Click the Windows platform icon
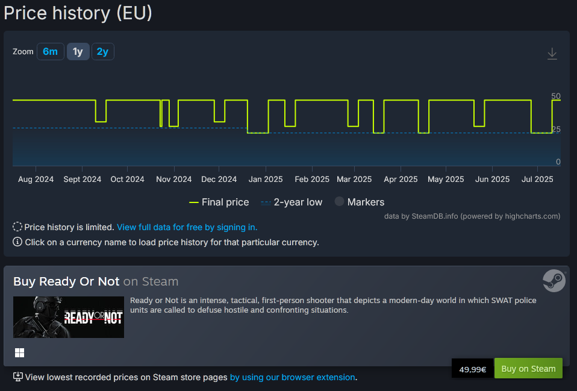The width and height of the screenshot is (577, 391). (19, 352)
